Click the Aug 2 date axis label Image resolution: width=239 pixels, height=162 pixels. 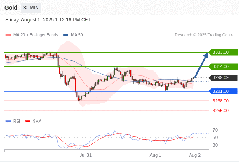click(x=195, y=155)
